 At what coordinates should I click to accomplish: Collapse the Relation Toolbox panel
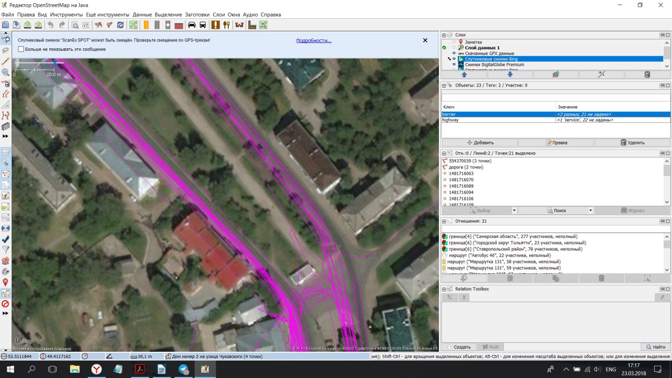click(x=444, y=289)
